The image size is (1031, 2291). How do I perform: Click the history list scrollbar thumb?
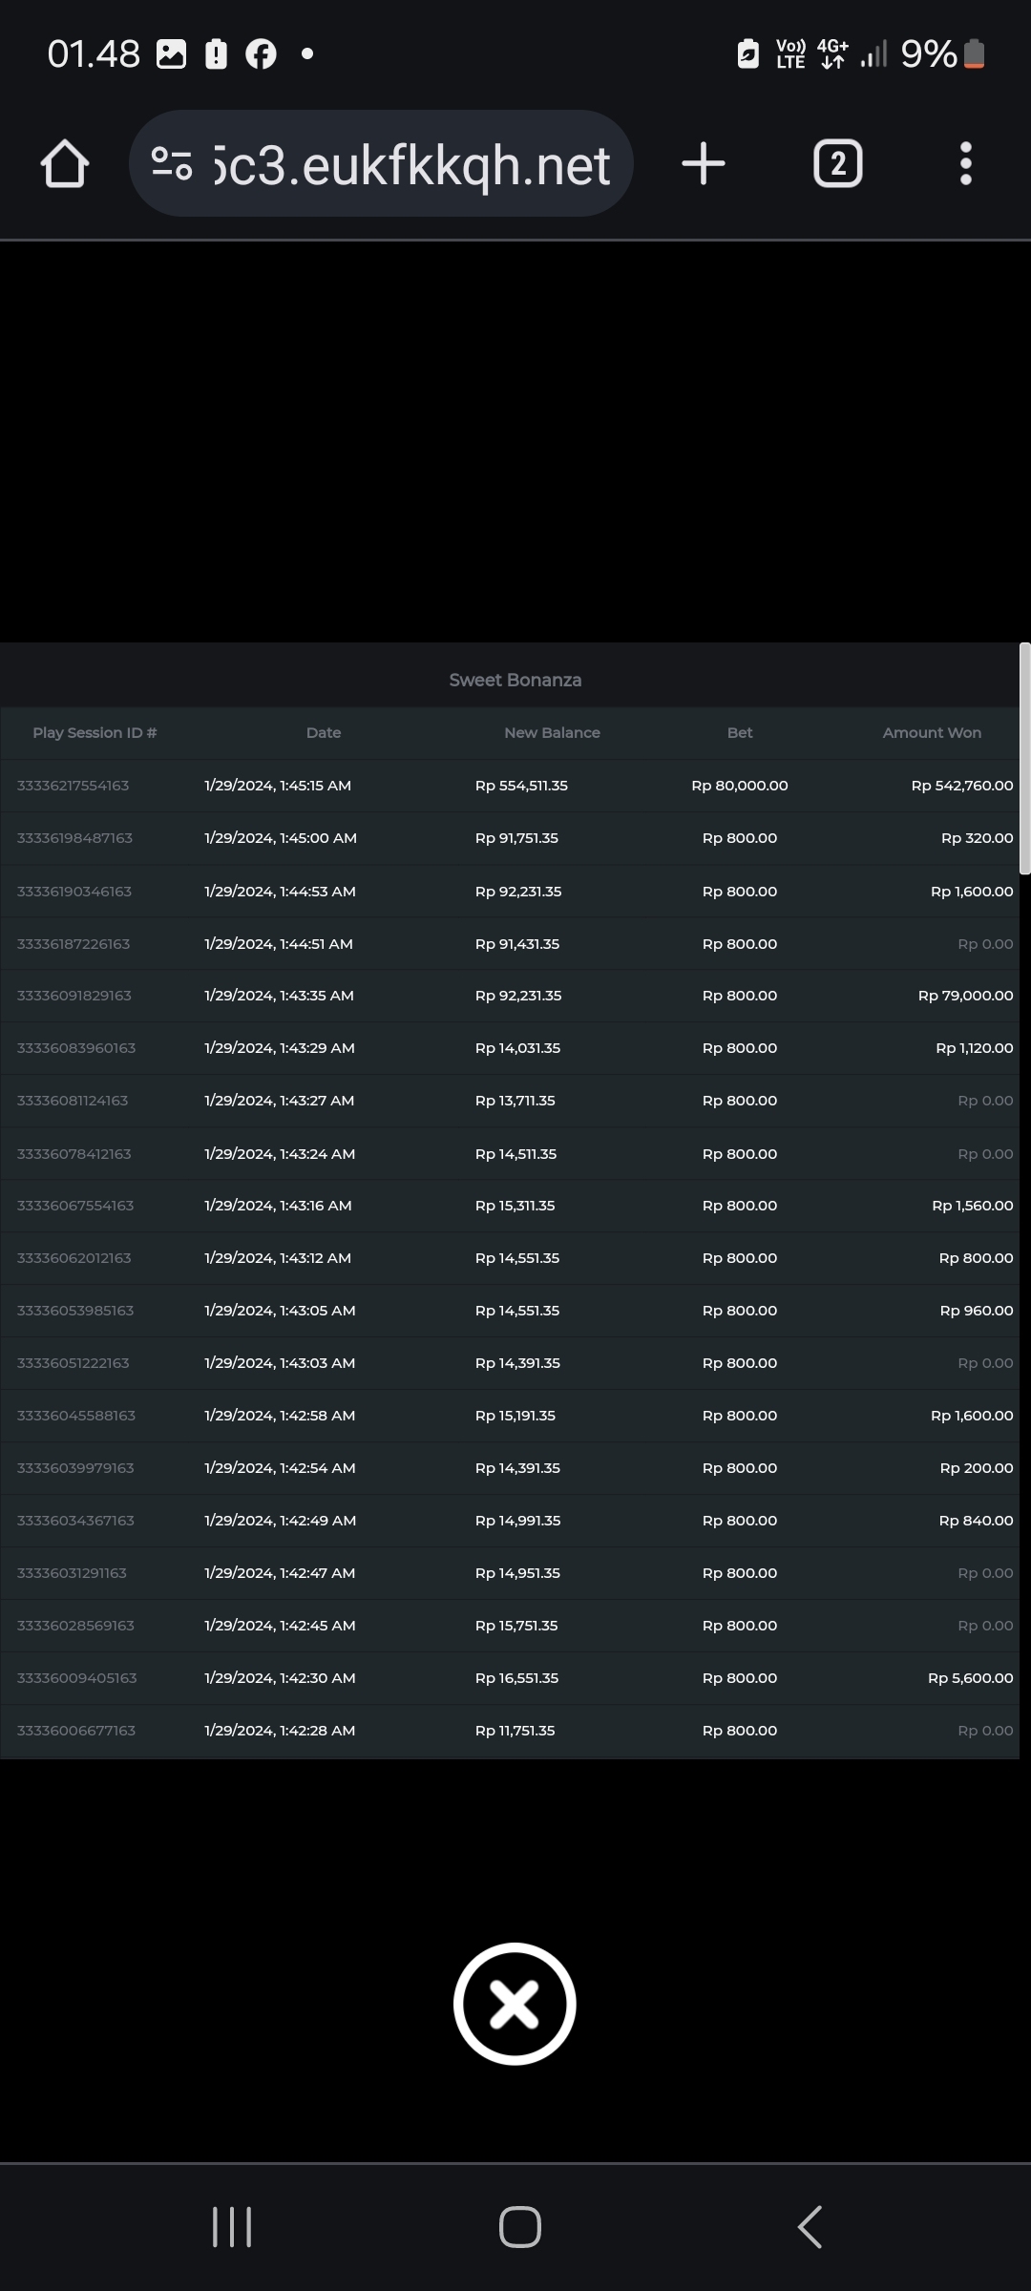1024,759
